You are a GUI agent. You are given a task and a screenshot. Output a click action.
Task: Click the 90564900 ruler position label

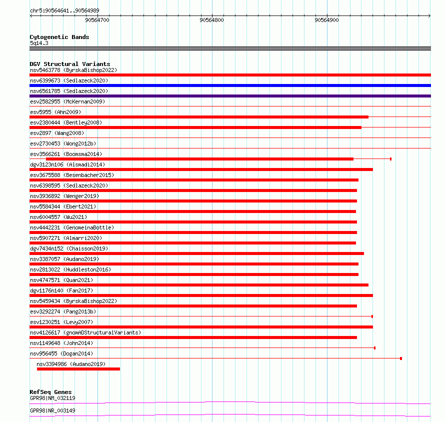[326, 20]
